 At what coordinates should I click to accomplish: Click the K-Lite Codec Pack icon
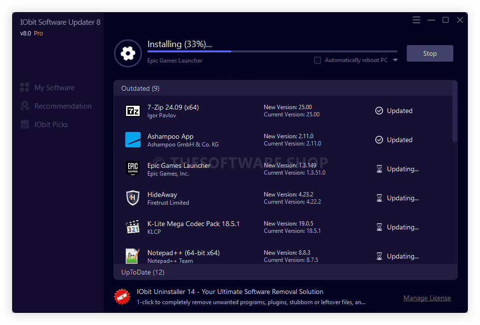coord(133,227)
